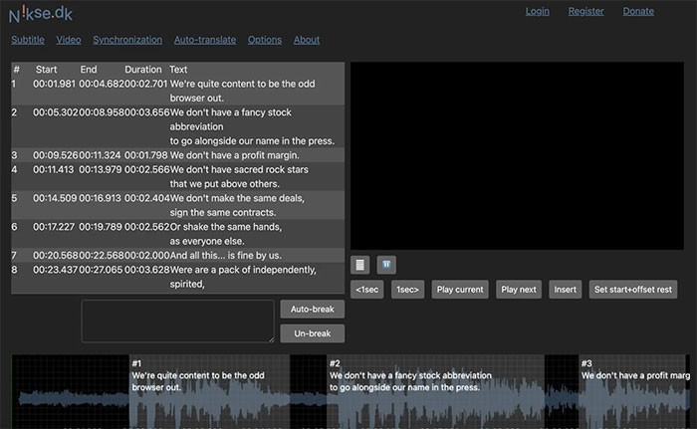Click the subtitle text edit box
This screenshot has height=429, width=697.
coord(177,322)
